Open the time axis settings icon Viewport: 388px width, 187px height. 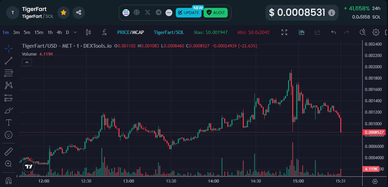[x=375, y=181]
